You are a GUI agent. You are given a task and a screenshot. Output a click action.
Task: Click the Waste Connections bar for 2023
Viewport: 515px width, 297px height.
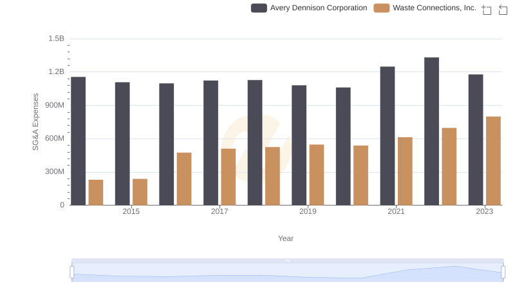click(493, 160)
